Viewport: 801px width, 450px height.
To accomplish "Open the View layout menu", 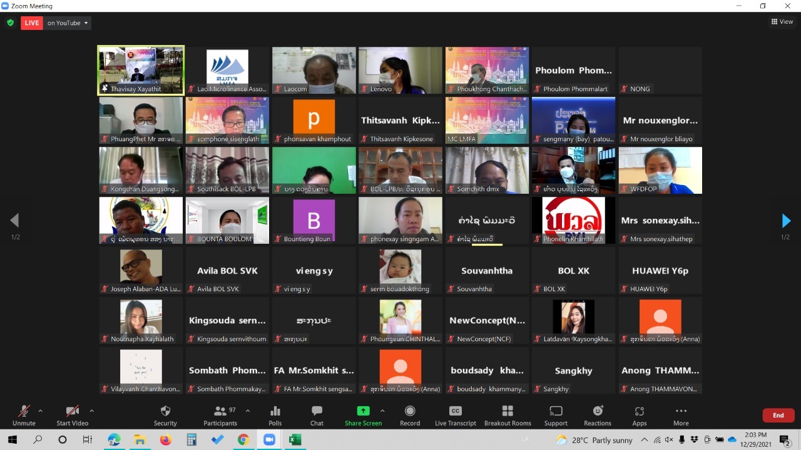I will [x=782, y=22].
